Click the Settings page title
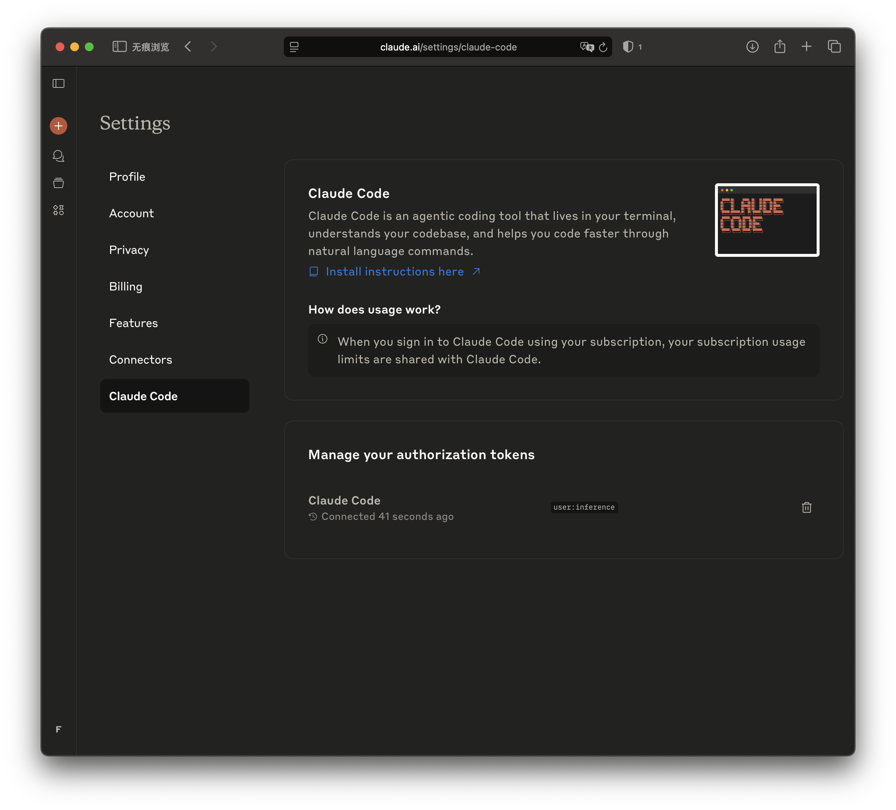Viewport: 896px width, 810px height. (x=135, y=123)
